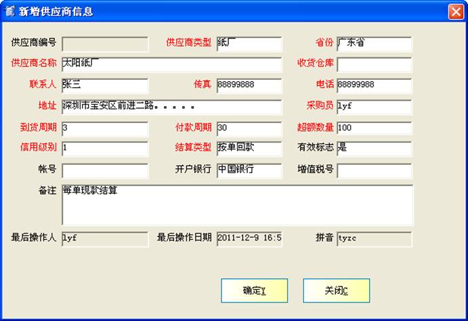Focus the empty 增值税号 field
Viewport: 468px width, 321px height.
click(375, 171)
